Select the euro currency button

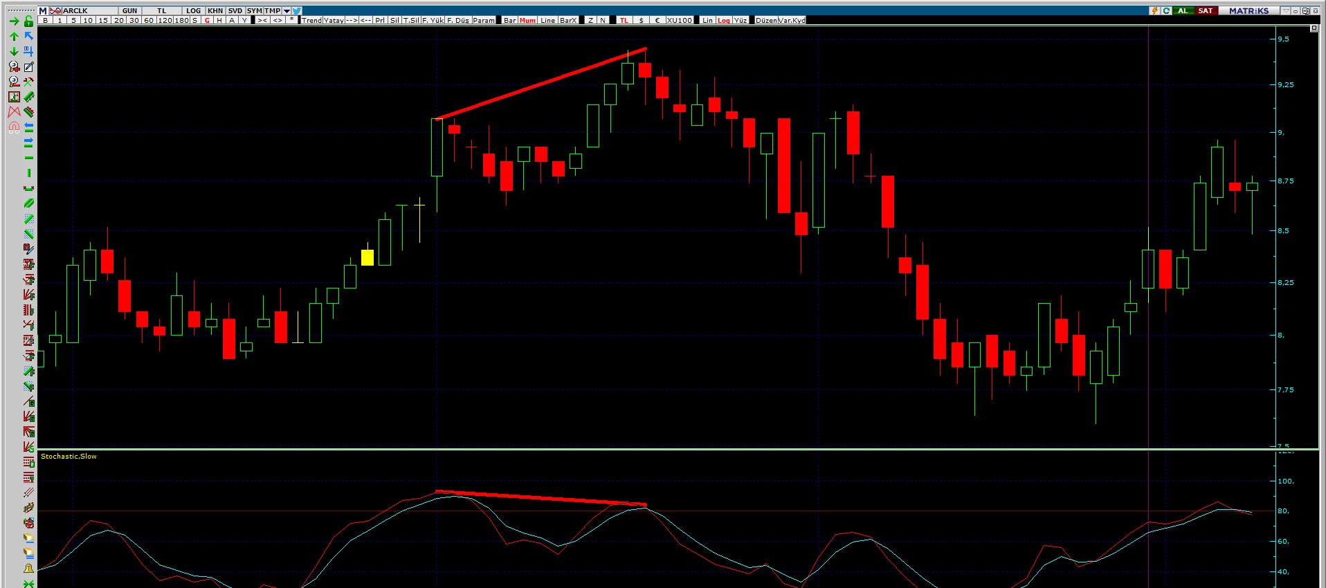(x=657, y=20)
